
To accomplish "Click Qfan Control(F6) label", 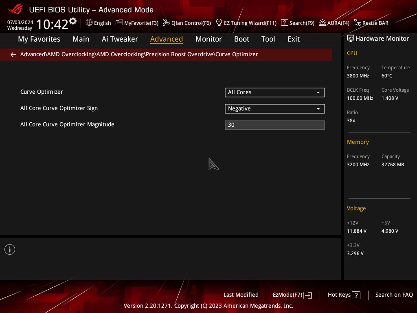I will (x=191, y=23).
